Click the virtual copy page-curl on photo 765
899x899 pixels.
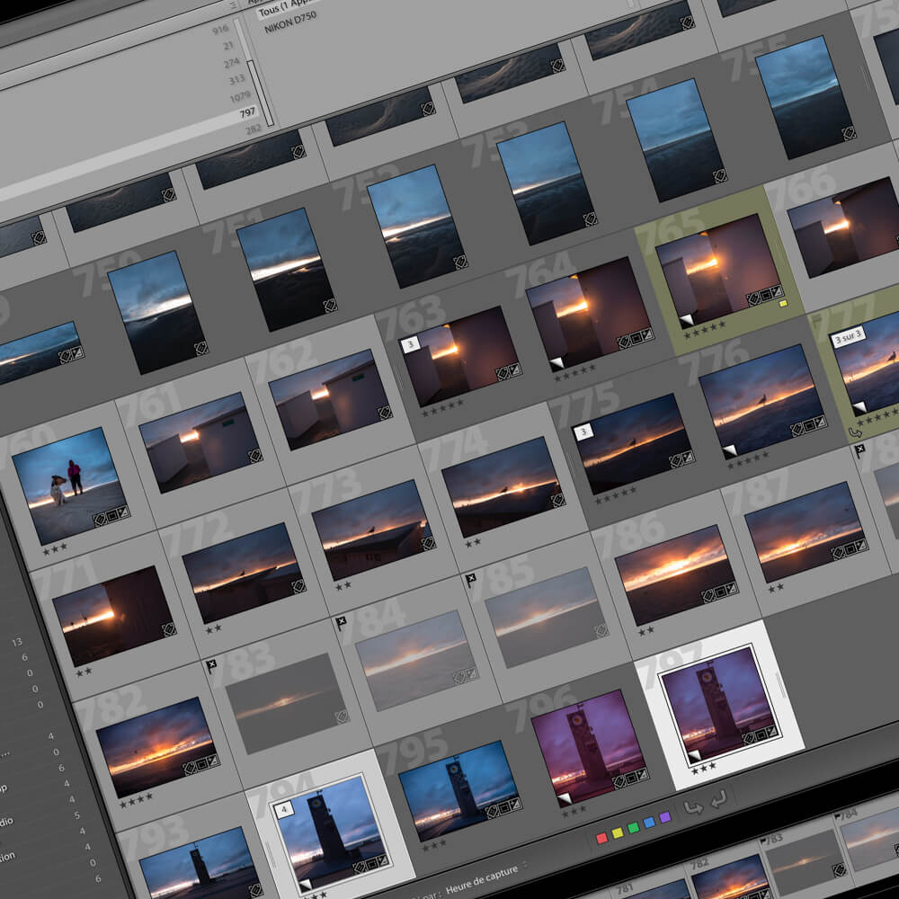[686, 320]
